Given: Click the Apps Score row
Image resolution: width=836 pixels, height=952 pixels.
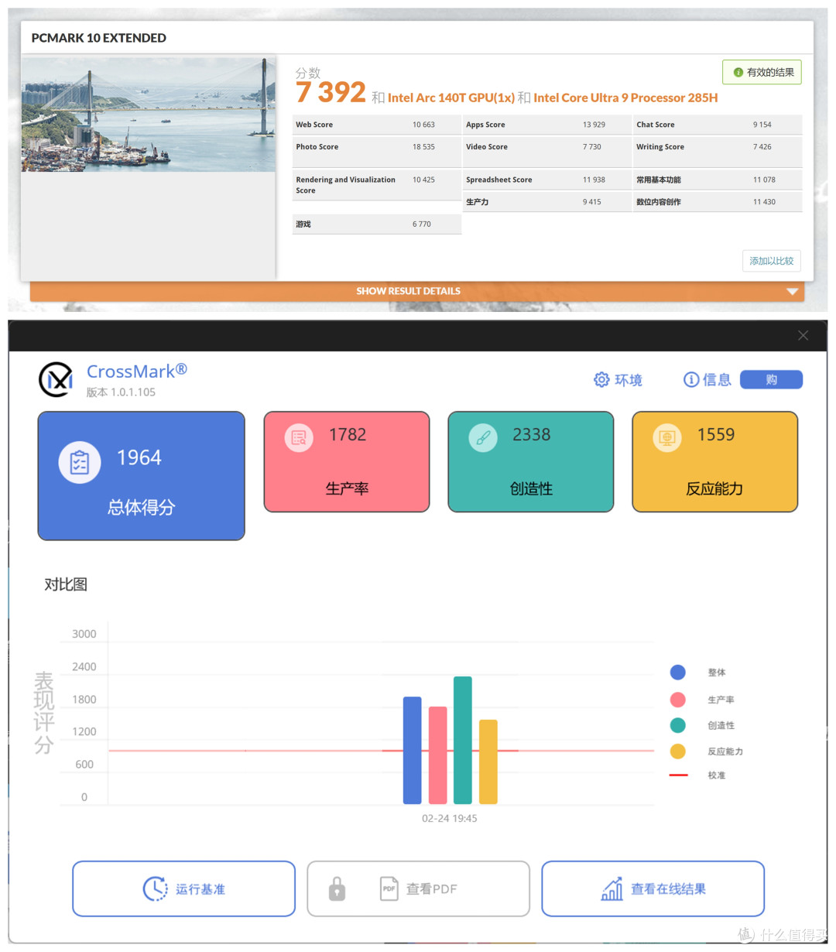Looking at the screenshot, I should 547,125.
